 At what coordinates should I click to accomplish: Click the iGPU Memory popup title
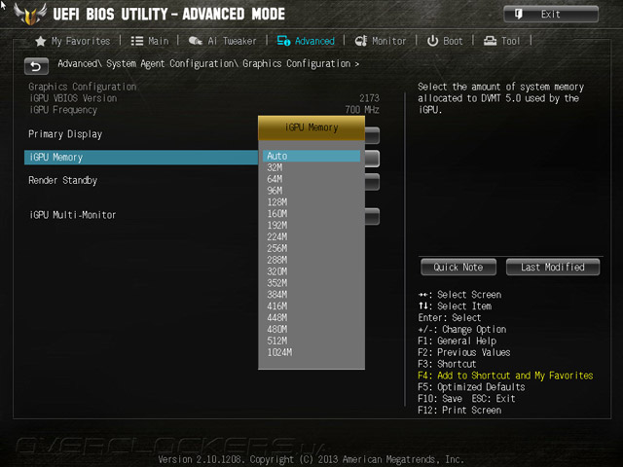pyautogui.click(x=311, y=127)
